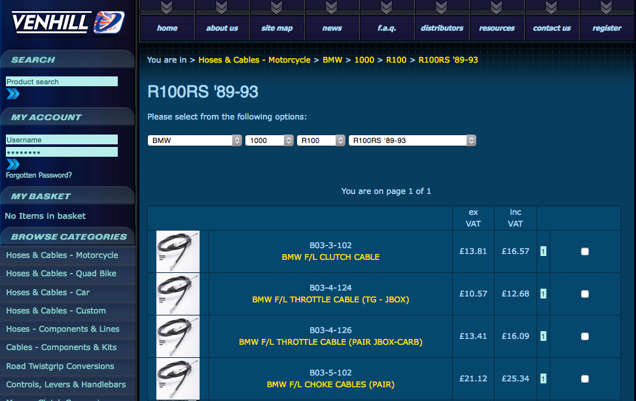
Task: Open the R100RS '89-93 variant dropdown
Action: [x=412, y=140]
